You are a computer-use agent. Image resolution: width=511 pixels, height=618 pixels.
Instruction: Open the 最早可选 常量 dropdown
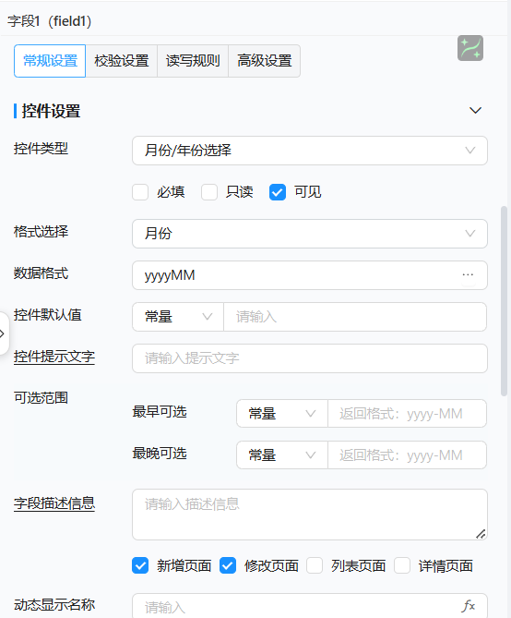282,414
